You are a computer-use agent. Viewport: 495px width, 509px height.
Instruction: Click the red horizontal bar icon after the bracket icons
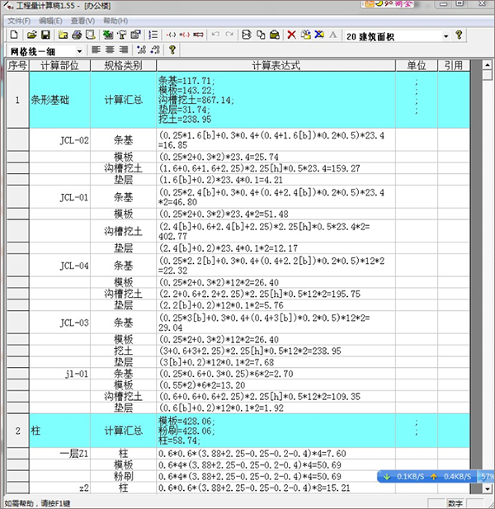(198, 35)
